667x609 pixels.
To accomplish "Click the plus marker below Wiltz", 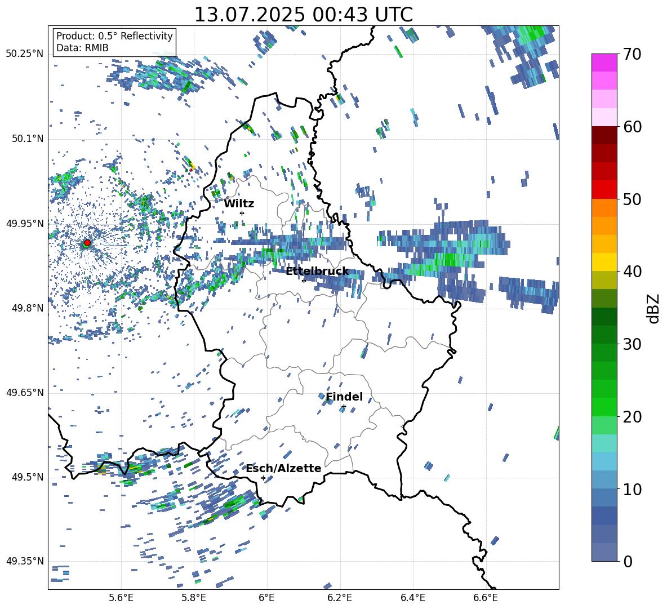I will click(x=242, y=213).
